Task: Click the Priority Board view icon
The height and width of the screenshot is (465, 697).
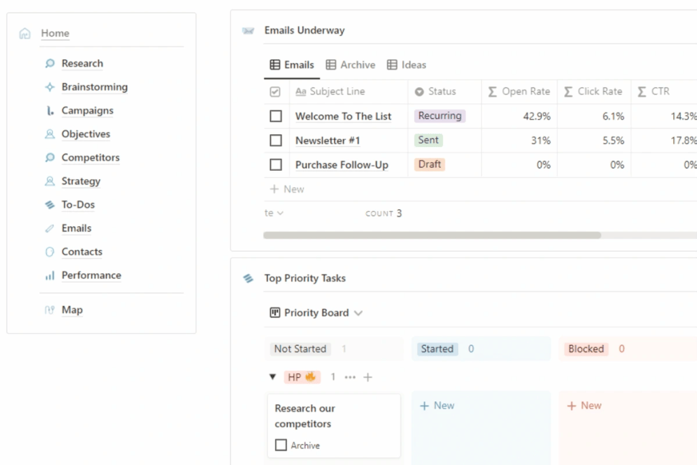Action: 275,312
